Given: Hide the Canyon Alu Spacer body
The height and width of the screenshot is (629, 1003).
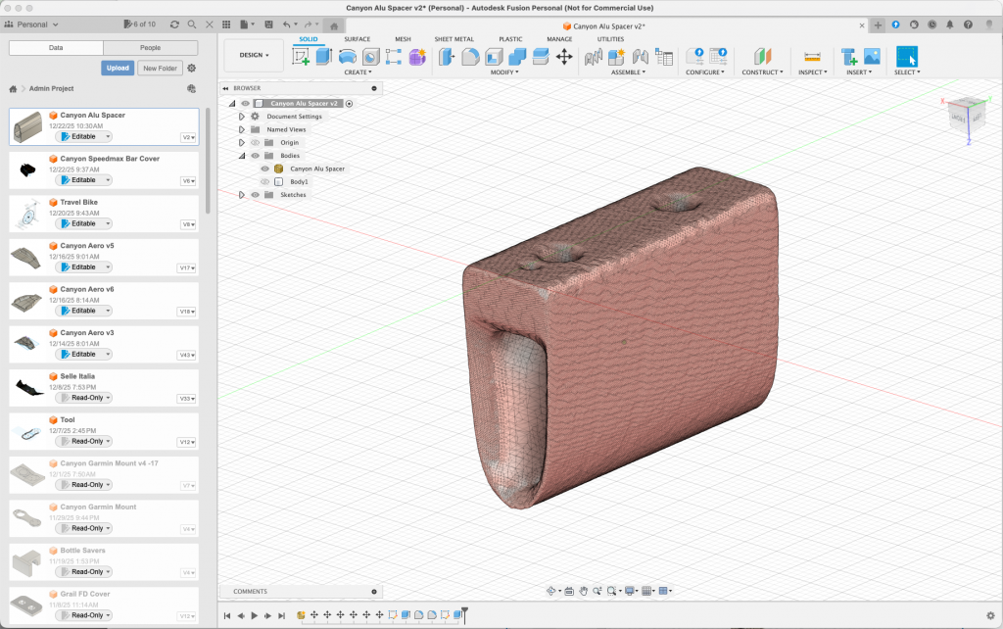Looking at the screenshot, I should 264,169.
